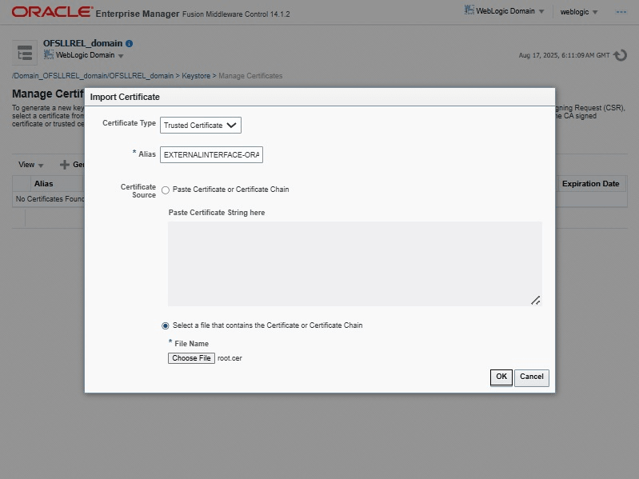The height and width of the screenshot is (479, 639).
Task: Click the Alias column header
Action: click(44, 184)
